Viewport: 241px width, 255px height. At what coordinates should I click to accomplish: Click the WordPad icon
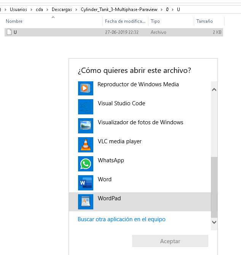pyautogui.click(x=86, y=202)
